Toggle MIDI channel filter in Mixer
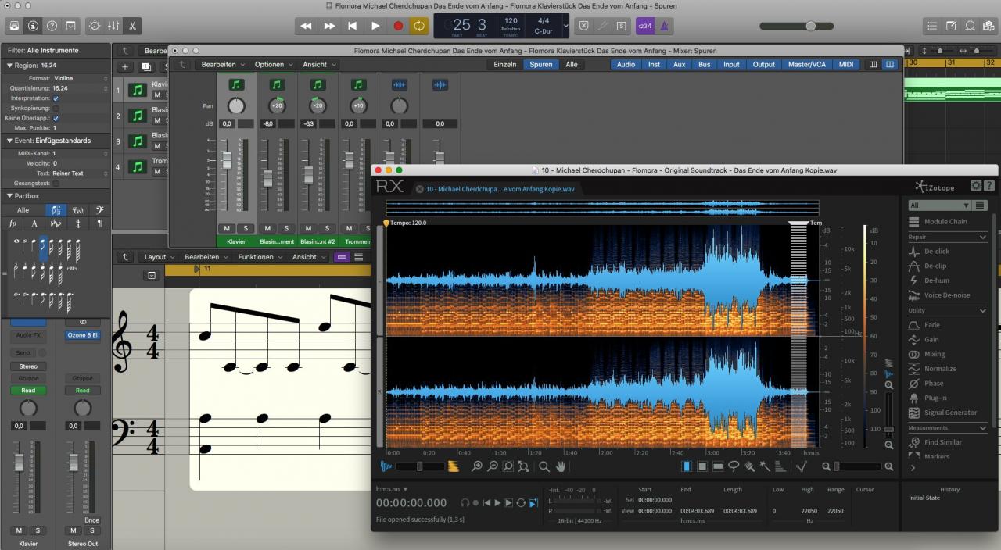The height and width of the screenshot is (550, 1001). tap(846, 65)
